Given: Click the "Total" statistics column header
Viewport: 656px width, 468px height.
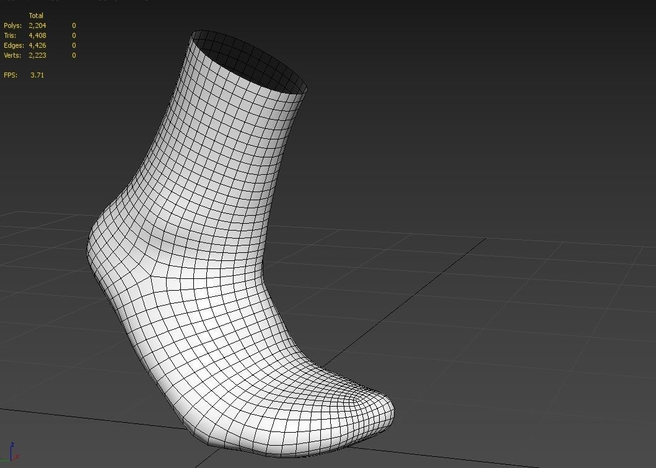Looking at the screenshot, I should coord(36,15).
